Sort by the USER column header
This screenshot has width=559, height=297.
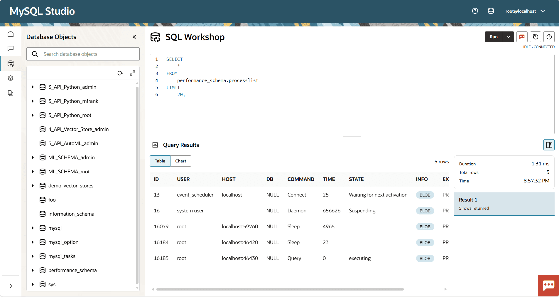(183, 179)
